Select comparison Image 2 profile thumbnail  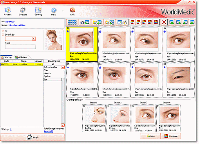(118, 118)
